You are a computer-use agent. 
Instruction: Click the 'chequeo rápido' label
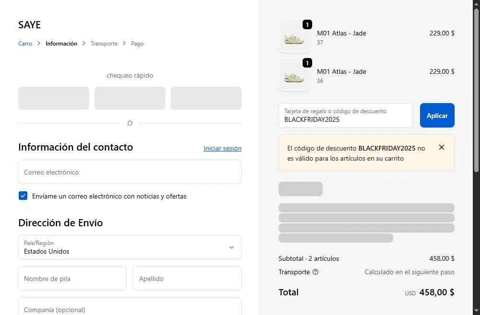[130, 75]
